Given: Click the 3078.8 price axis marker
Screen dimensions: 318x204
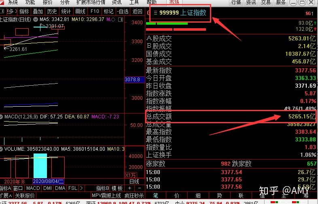Looking at the screenshot, I should pyautogui.click(x=134, y=80).
